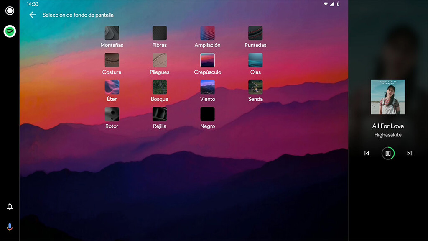Go back to the previous track
The image size is (428, 241).
[x=367, y=153]
